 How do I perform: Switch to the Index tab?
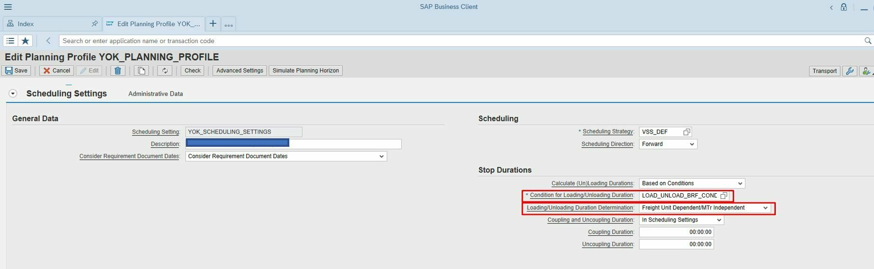click(26, 24)
